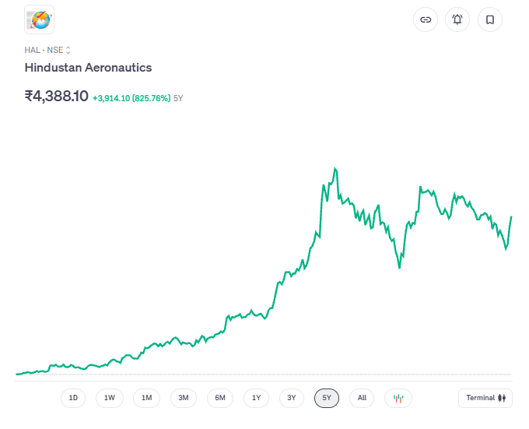Click the ₹4,388.10 current price
The height and width of the screenshot is (429, 529).
[x=57, y=97]
